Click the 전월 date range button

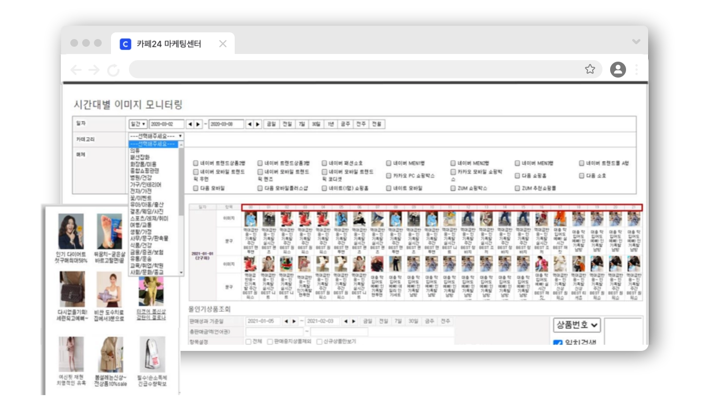[377, 124]
